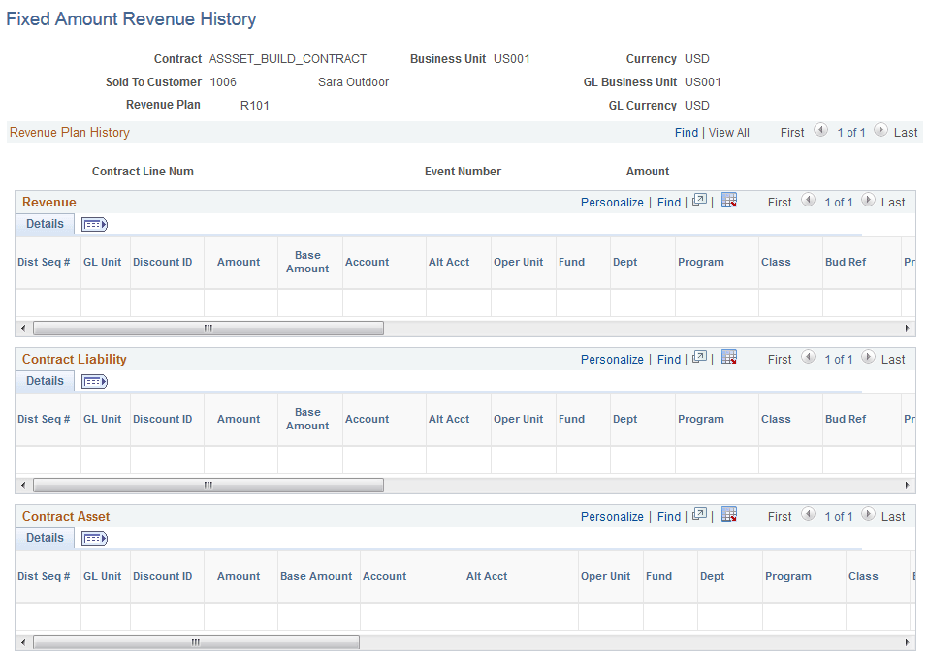Click the next arrow on the Contract Asset grid
The width and height of the screenshot is (928, 665).
click(868, 516)
